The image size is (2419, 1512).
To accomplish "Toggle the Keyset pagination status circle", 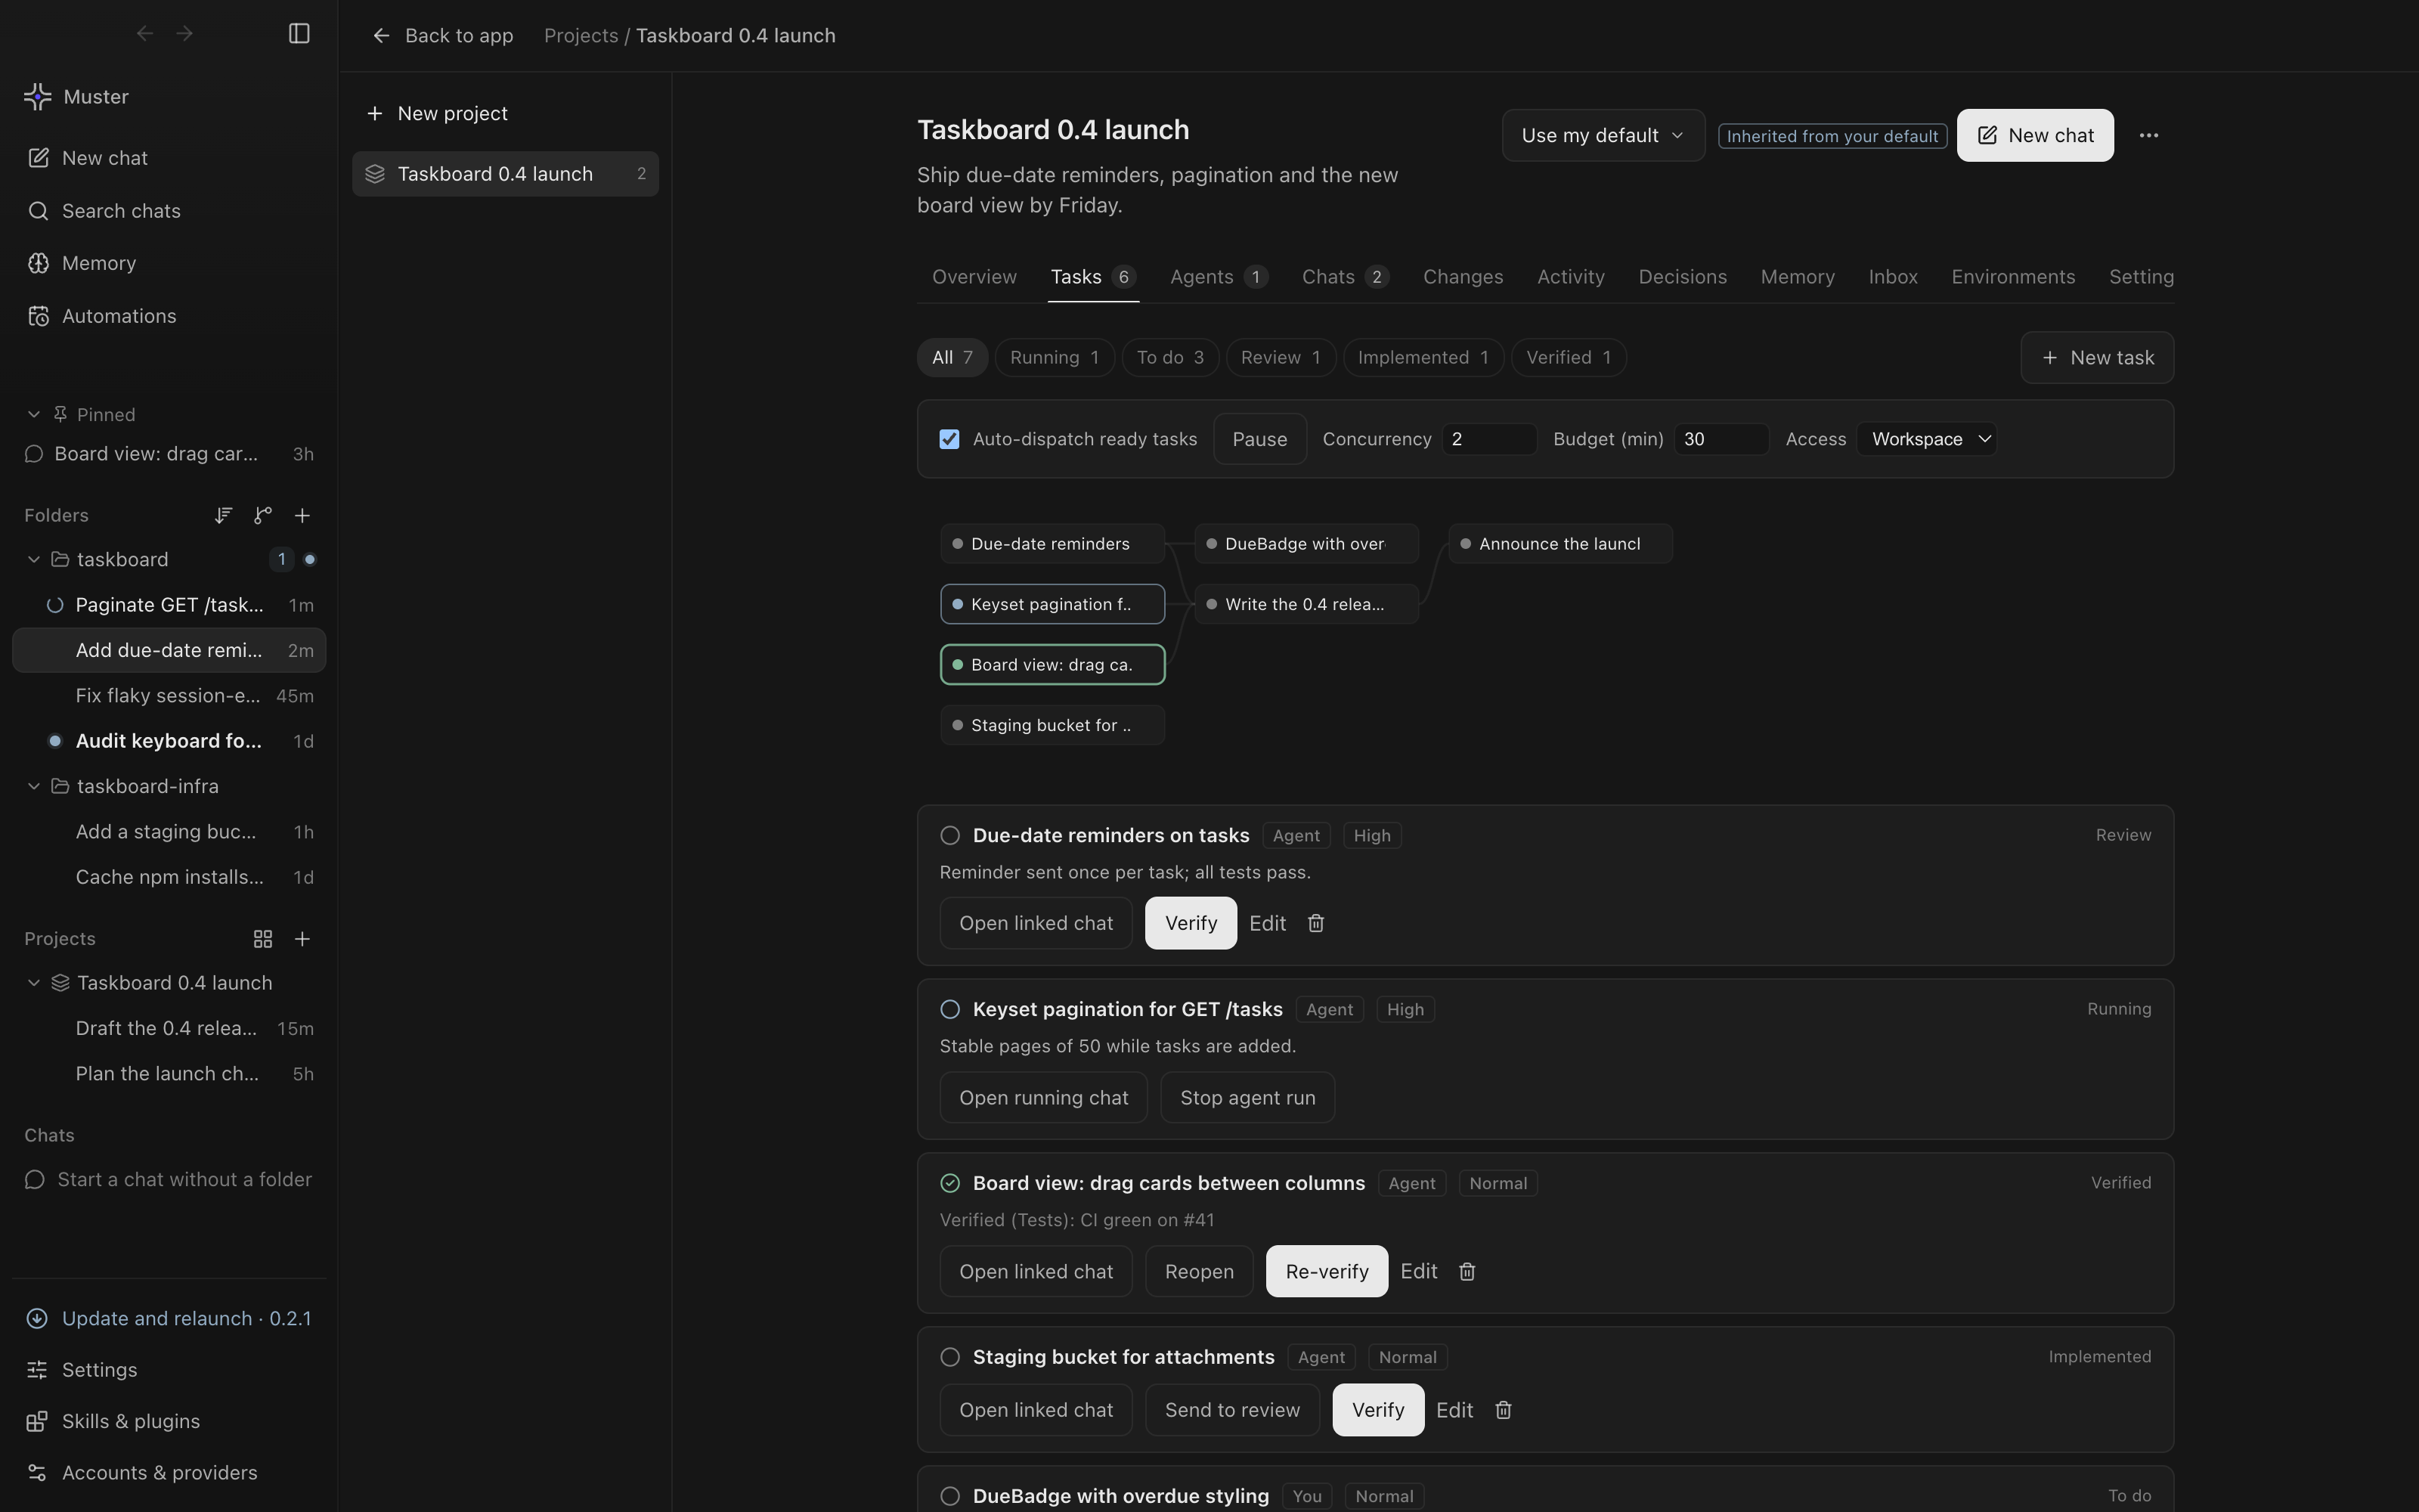I will point(949,1009).
